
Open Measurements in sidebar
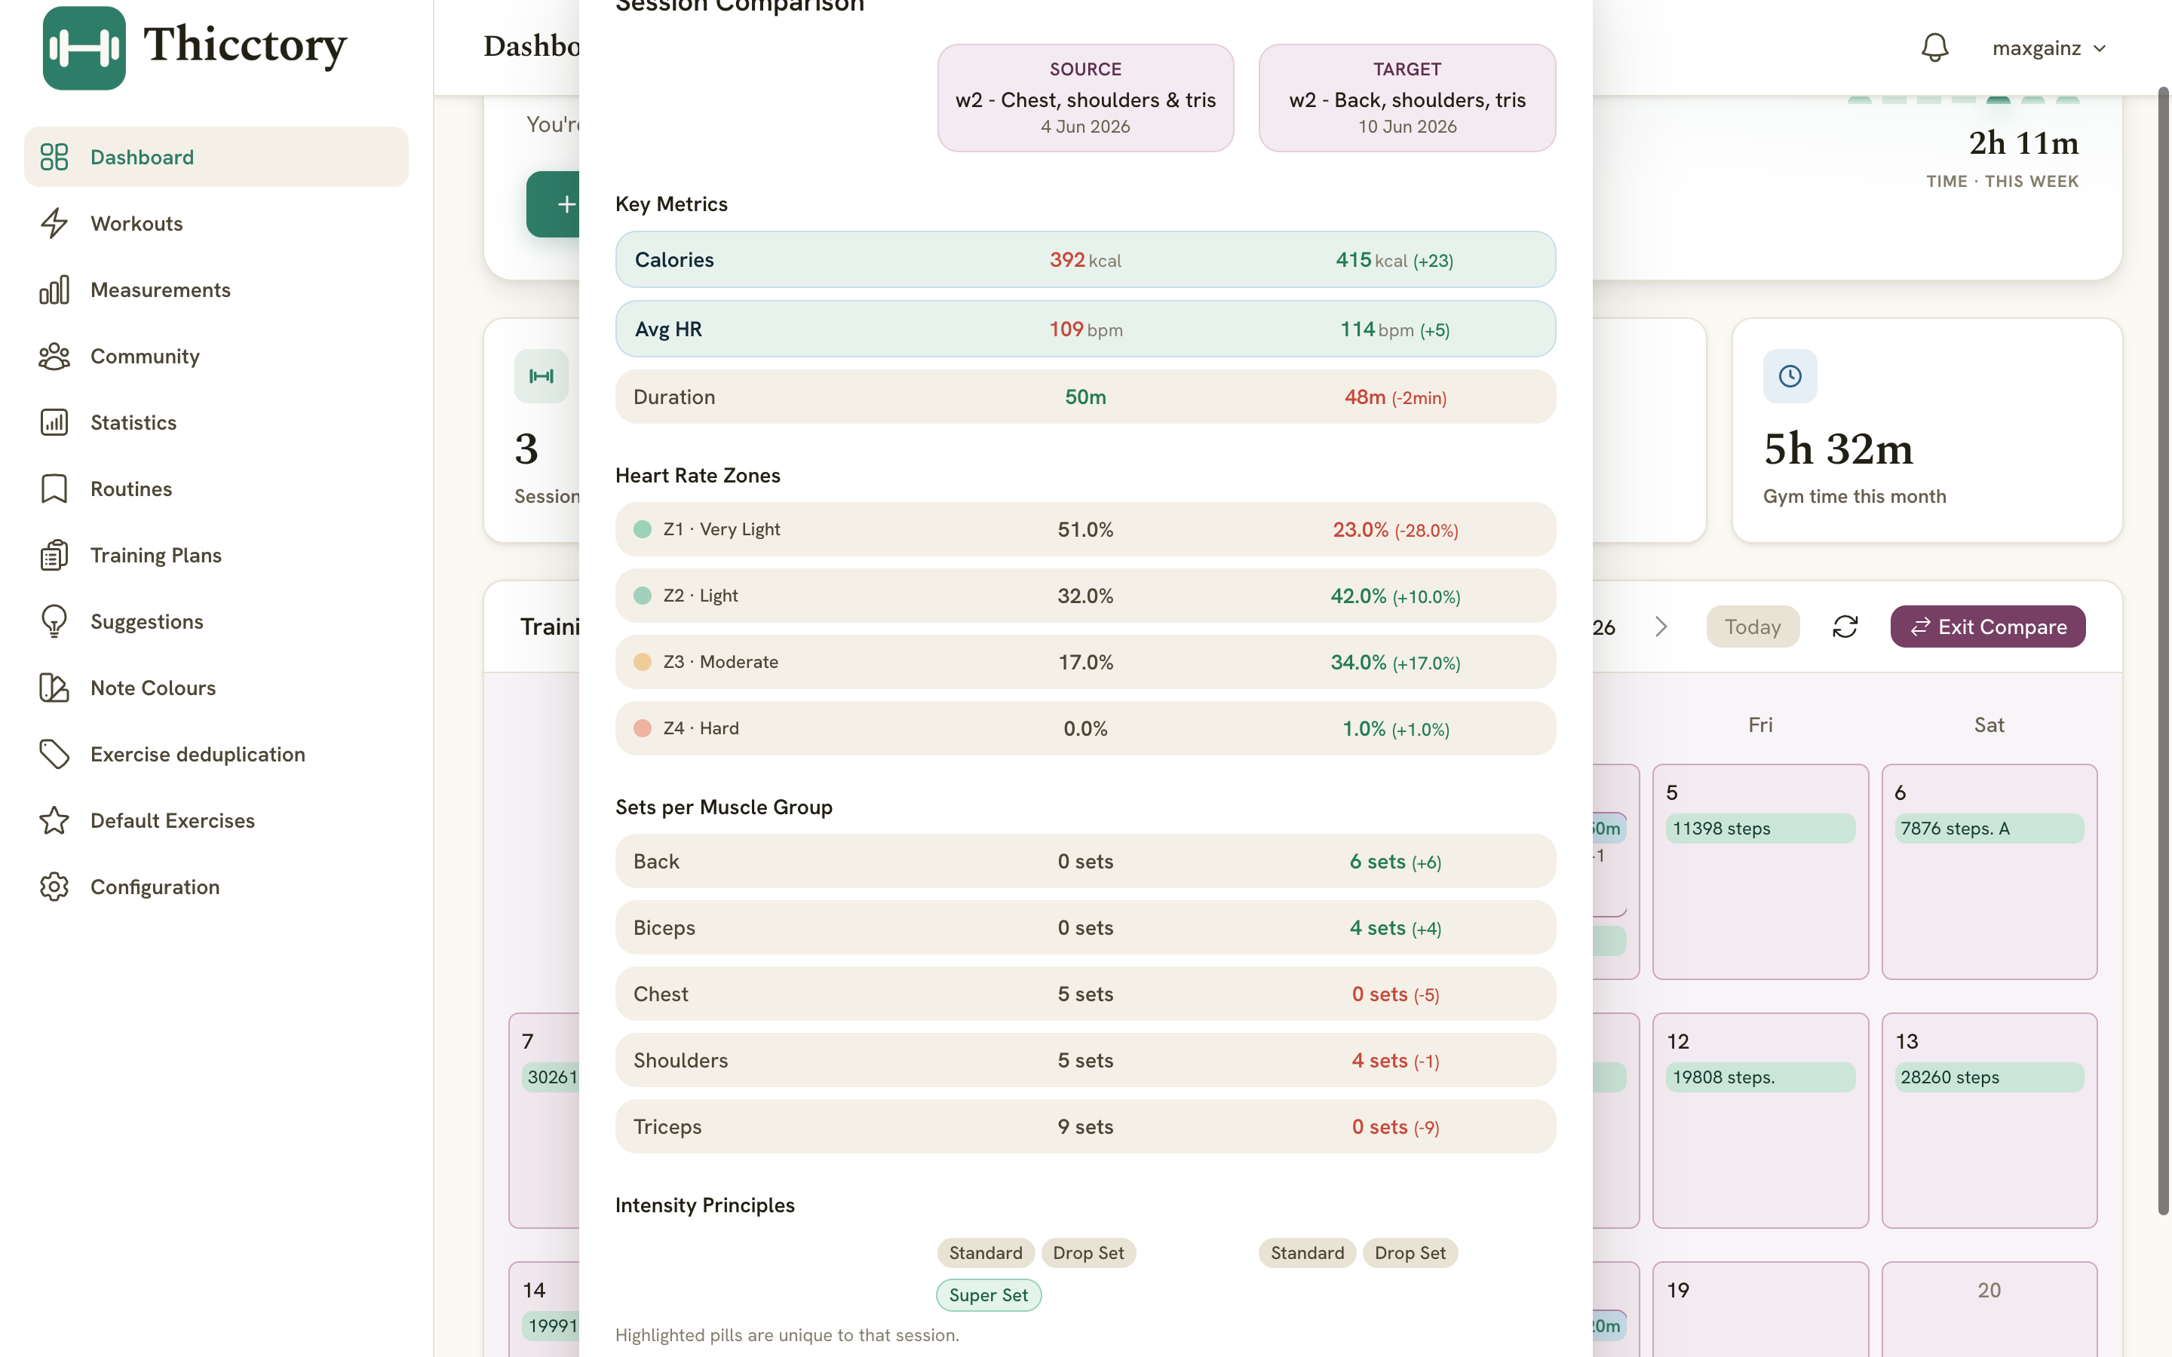[216, 290]
